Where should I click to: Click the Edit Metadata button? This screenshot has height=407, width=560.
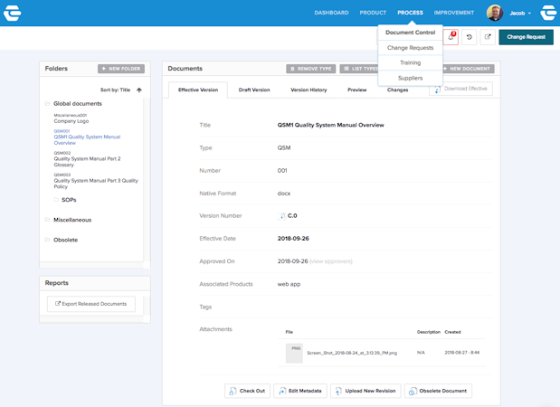click(x=300, y=391)
